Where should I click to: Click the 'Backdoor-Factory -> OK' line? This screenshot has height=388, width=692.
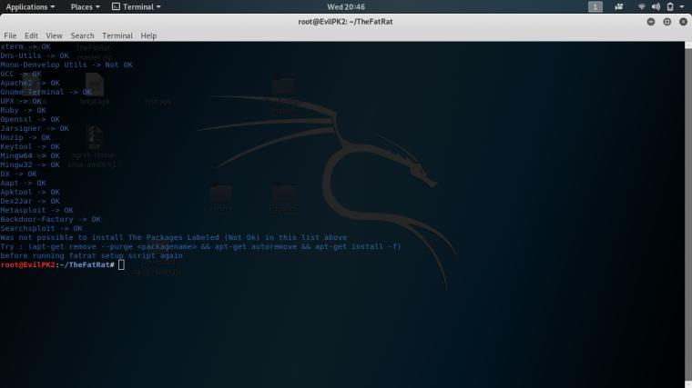click(x=50, y=219)
